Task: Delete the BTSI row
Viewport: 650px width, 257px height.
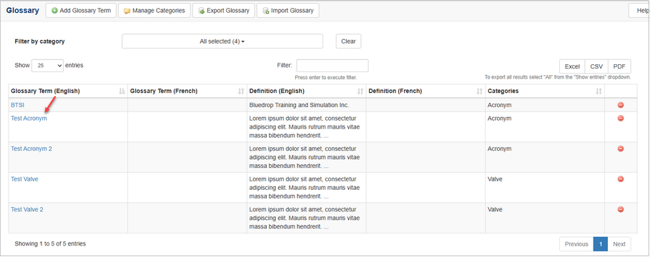Action: (621, 105)
